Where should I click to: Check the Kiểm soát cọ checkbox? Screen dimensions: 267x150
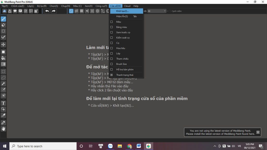(112, 37)
